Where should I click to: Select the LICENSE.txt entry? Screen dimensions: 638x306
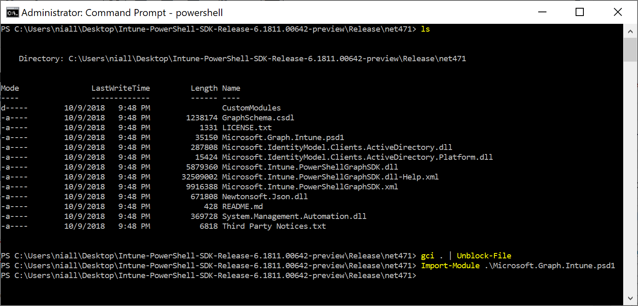pos(247,127)
